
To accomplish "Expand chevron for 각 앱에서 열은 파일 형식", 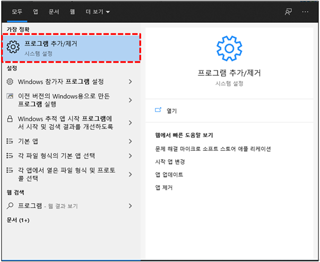I will [x=130, y=174].
